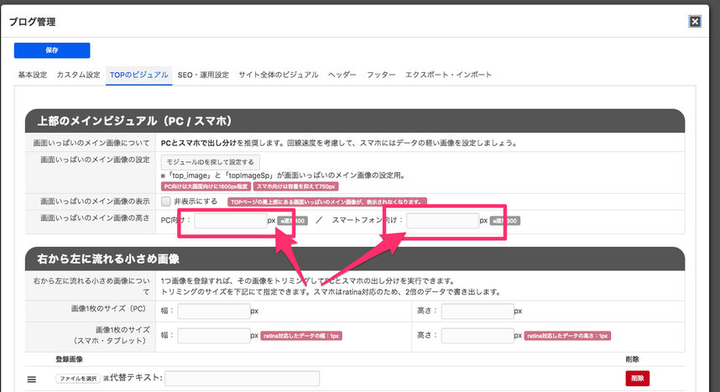Go to the SEO・運用設定 tab
The width and height of the screenshot is (720, 392).
pyautogui.click(x=203, y=75)
